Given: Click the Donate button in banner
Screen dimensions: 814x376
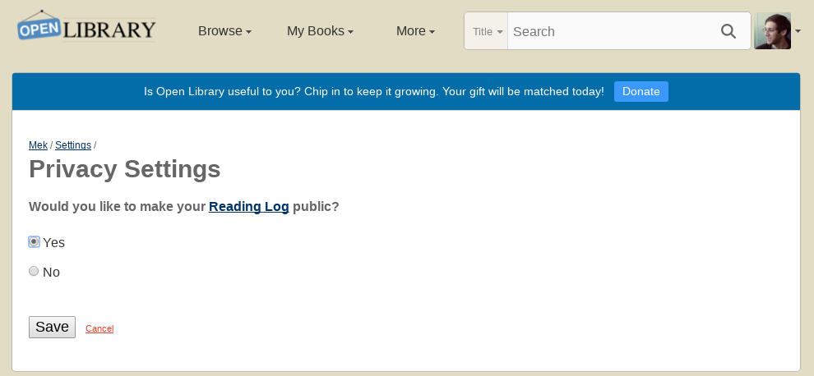Looking at the screenshot, I should 641,91.
